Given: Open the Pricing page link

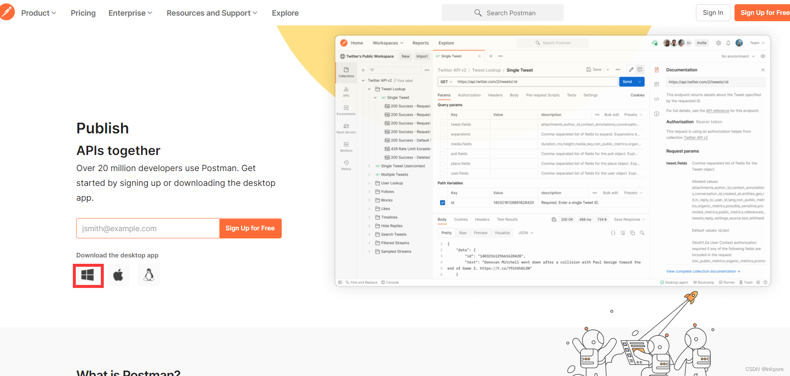Looking at the screenshot, I should pos(83,13).
